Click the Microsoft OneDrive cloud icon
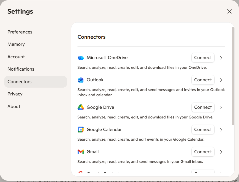This screenshot has height=182, width=239. click(x=81, y=58)
